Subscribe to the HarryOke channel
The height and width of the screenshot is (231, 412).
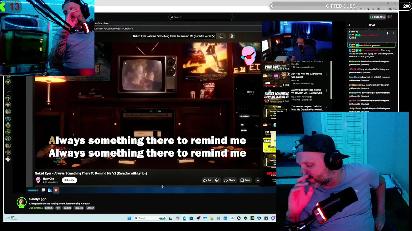click(x=69, y=180)
